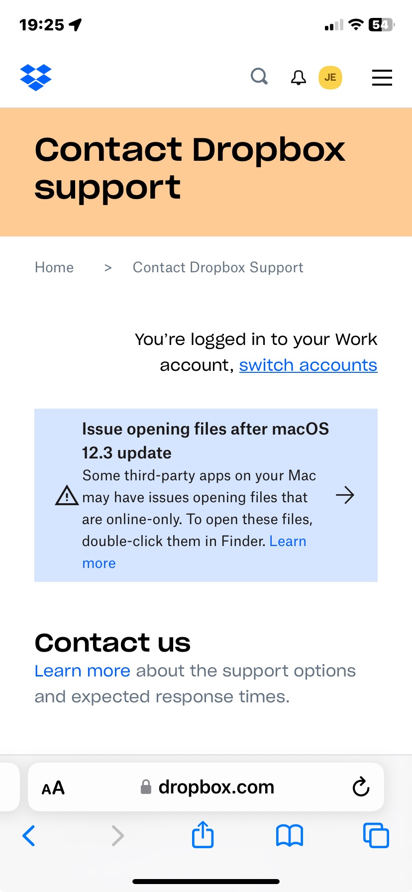Select the Home breadcrumb item

click(x=54, y=267)
